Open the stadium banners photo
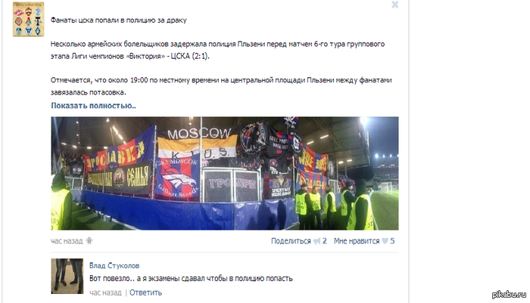The height and width of the screenshot is (303, 530). pos(224,173)
